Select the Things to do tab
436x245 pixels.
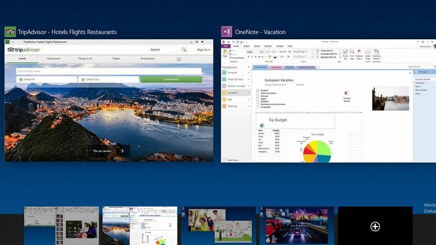[x=85, y=59]
